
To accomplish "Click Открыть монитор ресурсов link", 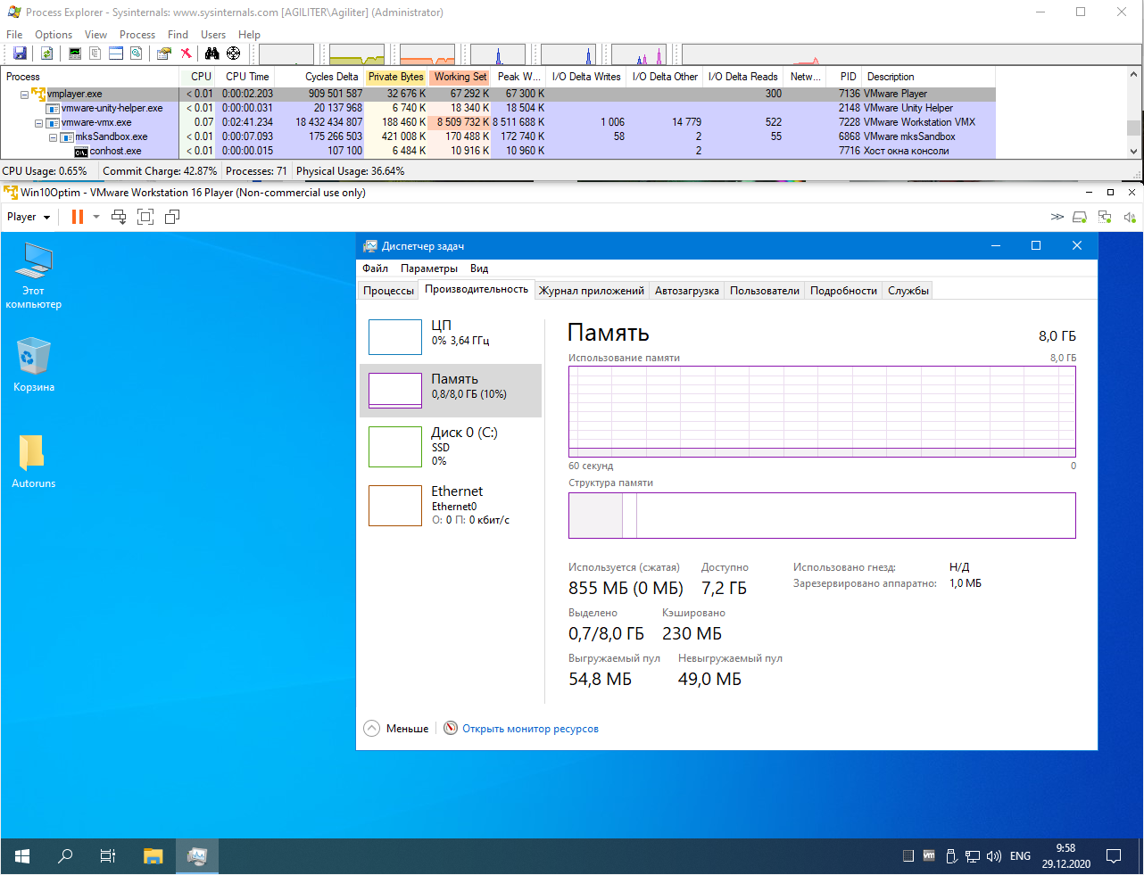I will click(x=530, y=729).
